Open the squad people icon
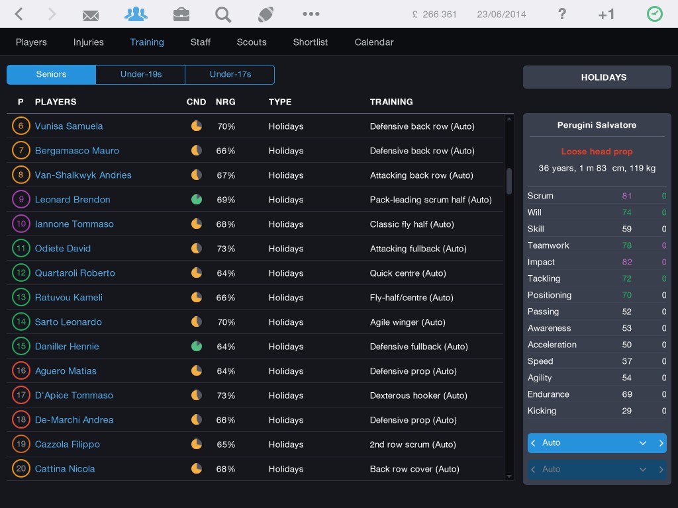The width and height of the screenshot is (678, 508). 136,14
